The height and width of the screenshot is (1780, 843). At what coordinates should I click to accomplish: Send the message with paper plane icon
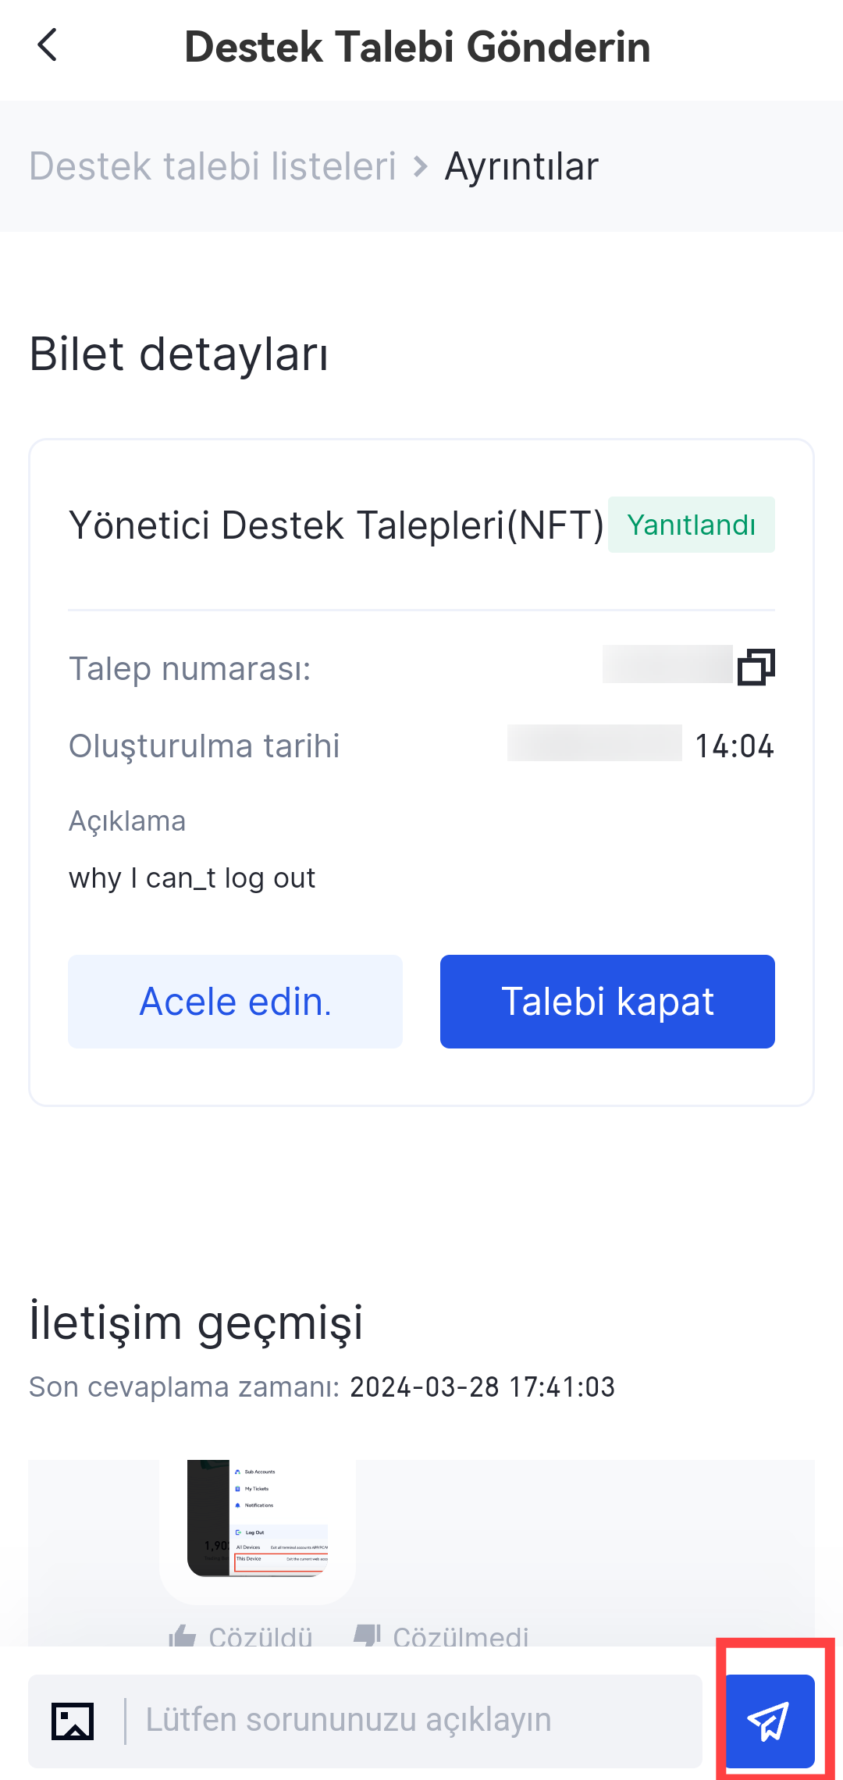770,1721
